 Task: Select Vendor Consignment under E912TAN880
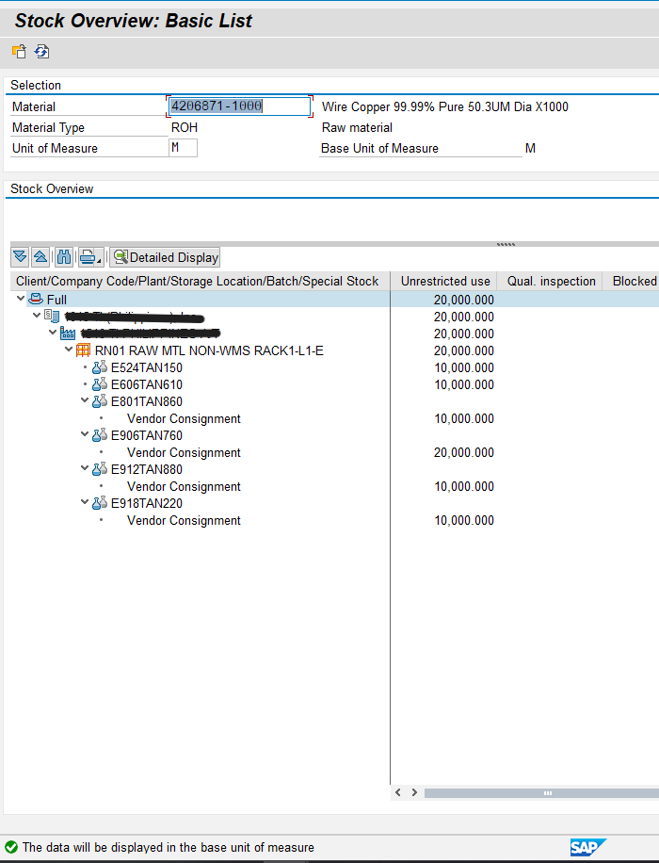[x=184, y=486]
